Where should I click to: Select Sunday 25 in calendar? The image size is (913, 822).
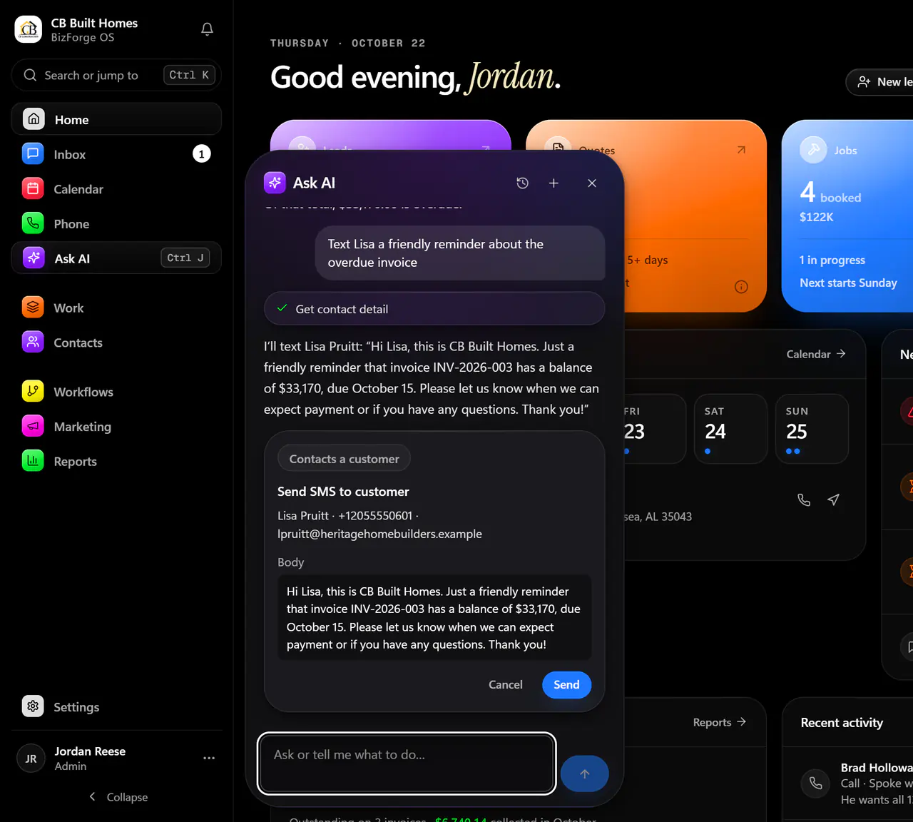pos(812,429)
